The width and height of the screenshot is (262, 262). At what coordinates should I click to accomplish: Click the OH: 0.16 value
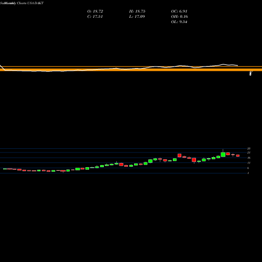179,17
